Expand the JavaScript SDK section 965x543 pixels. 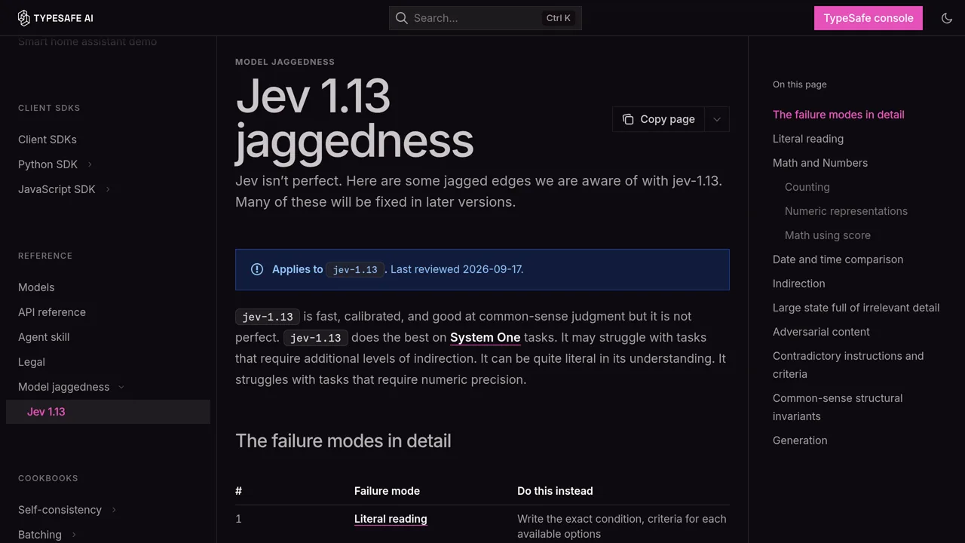pos(108,189)
